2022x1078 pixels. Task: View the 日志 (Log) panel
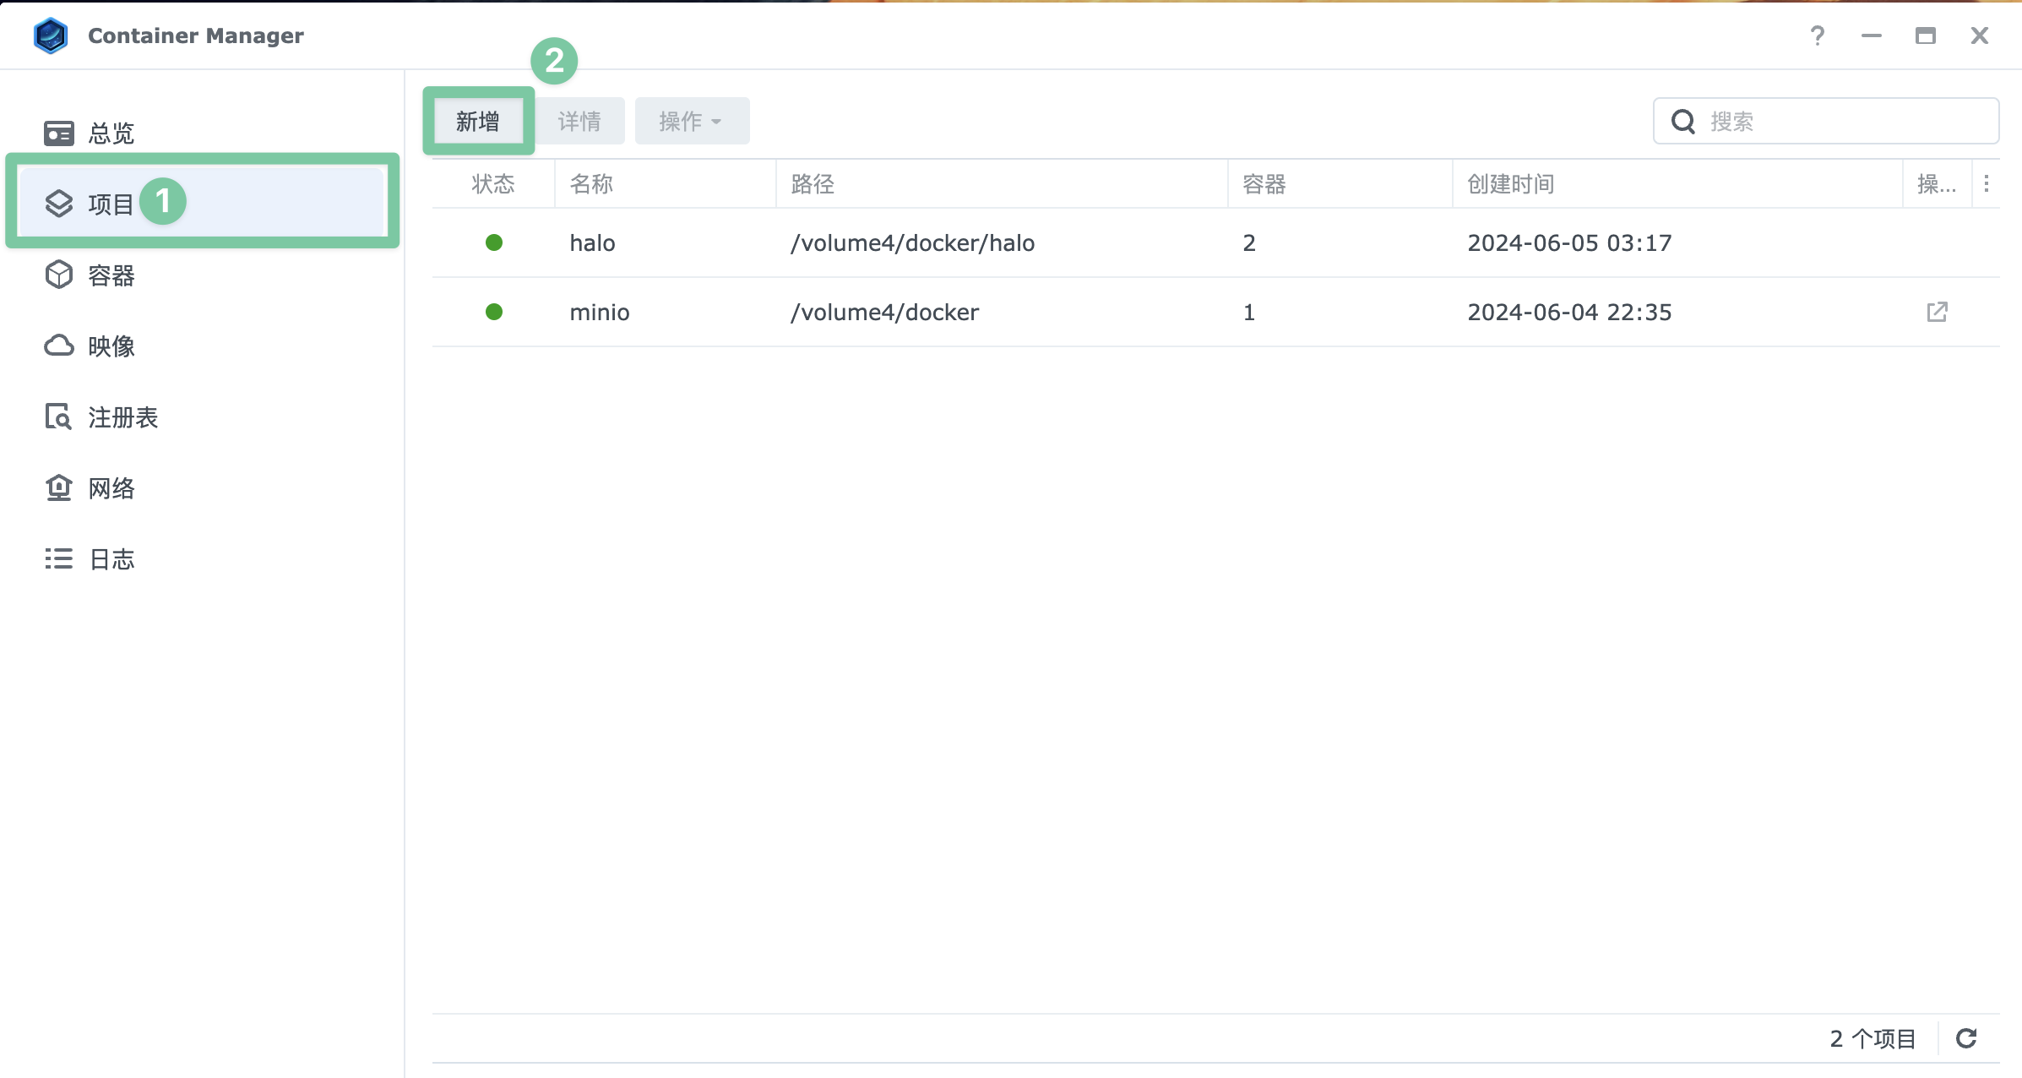tap(111, 558)
